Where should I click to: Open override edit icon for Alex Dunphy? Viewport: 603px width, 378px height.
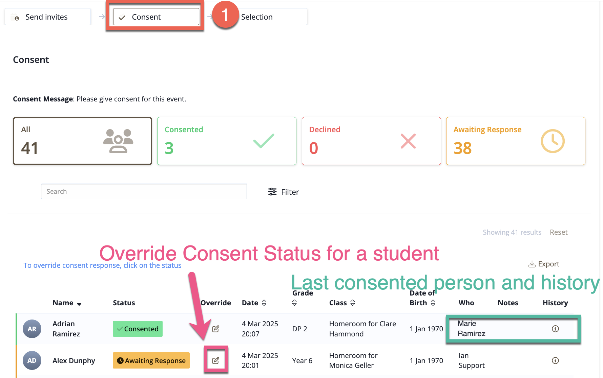click(x=215, y=360)
